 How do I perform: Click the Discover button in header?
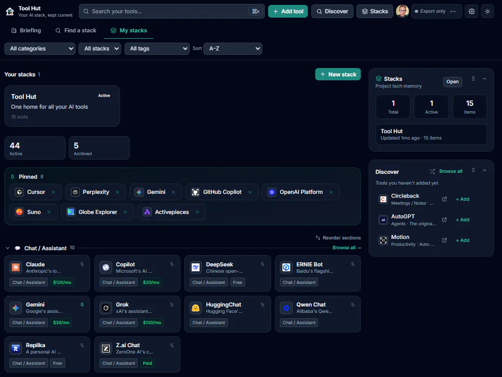point(332,11)
